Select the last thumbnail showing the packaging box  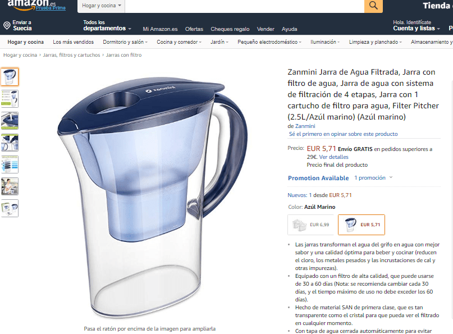click(x=10, y=208)
